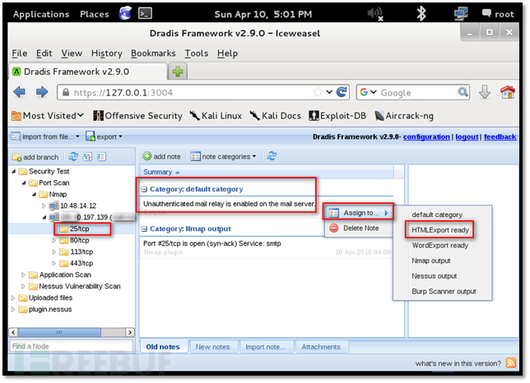This screenshot has width=530, height=383.
Task: Expand the Application Scan node
Action: click(23, 275)
